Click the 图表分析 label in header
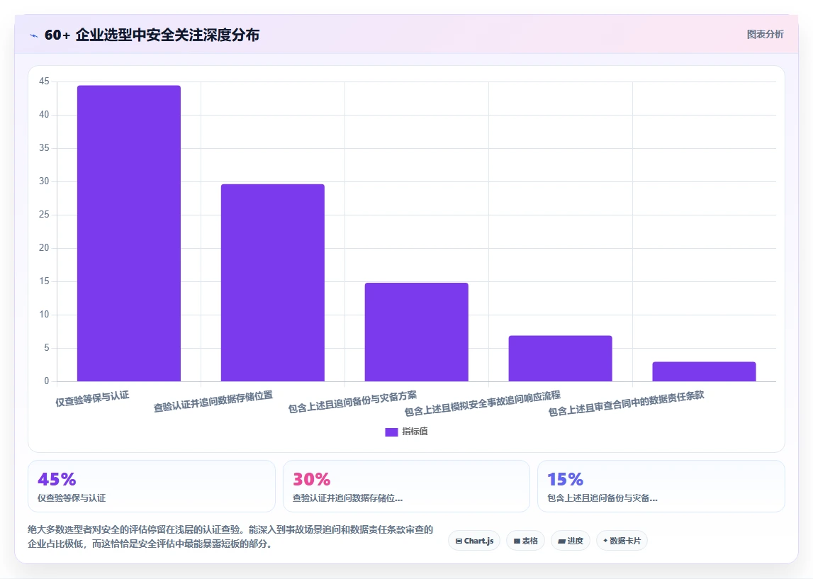813x579 pixels. pos(765,34)
